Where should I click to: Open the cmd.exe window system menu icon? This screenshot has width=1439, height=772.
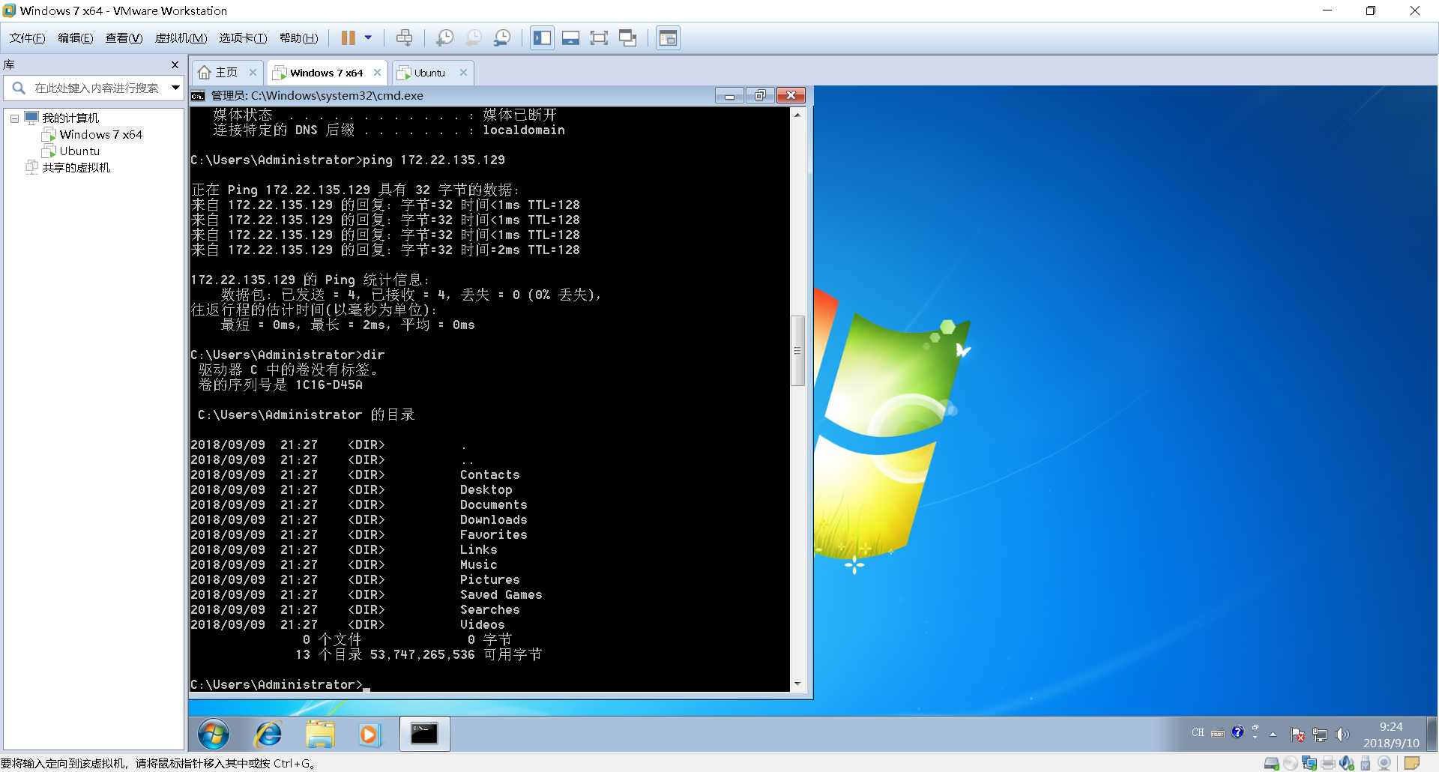198,96
